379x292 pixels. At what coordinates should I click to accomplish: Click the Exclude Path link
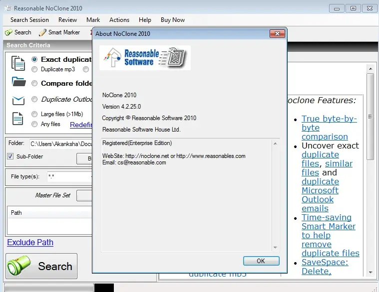point(30,242)
